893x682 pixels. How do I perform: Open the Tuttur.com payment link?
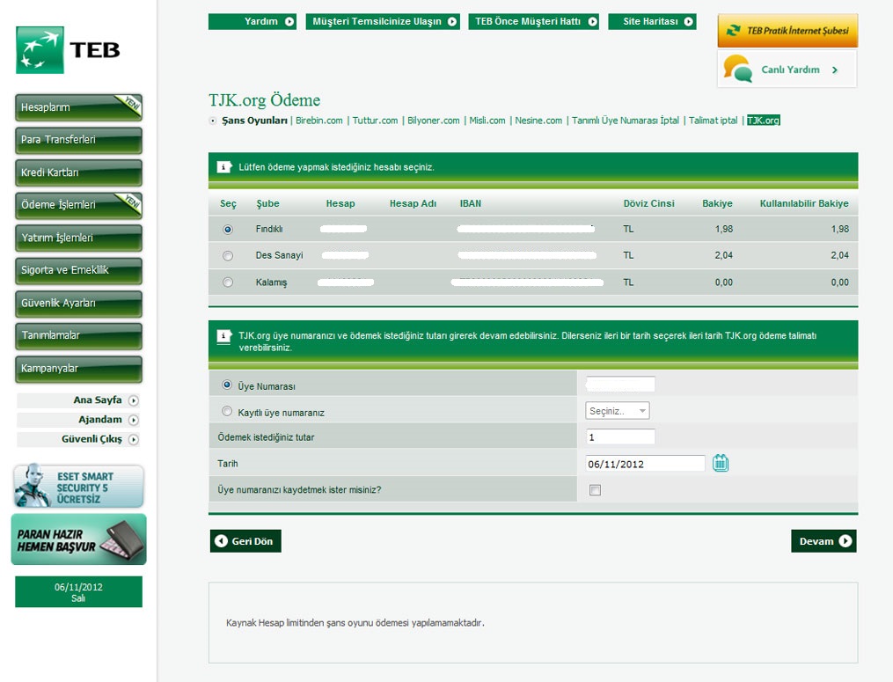pos(375,121)
